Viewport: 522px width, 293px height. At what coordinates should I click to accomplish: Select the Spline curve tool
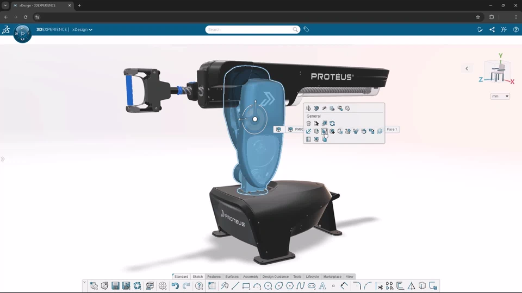[x=301, y=286]
